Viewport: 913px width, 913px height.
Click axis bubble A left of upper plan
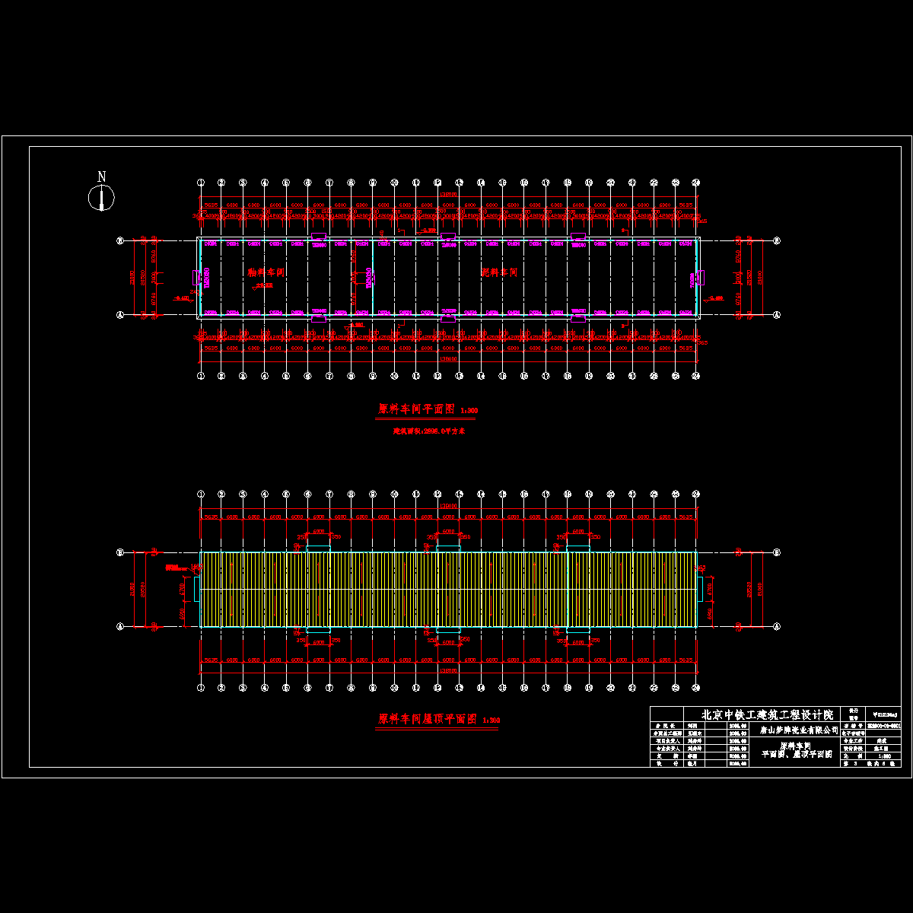[119, 314]
